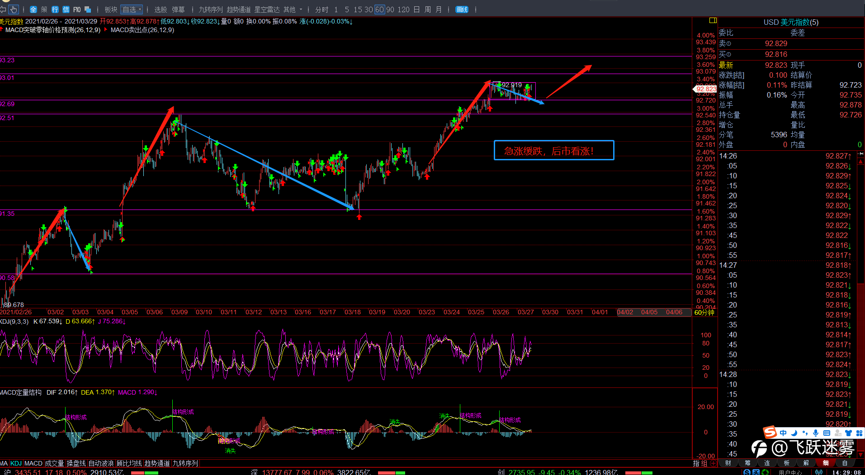This screenshot has height=475, width=865.
Task: Open the F10 company data icon
Action: (77, 9)
